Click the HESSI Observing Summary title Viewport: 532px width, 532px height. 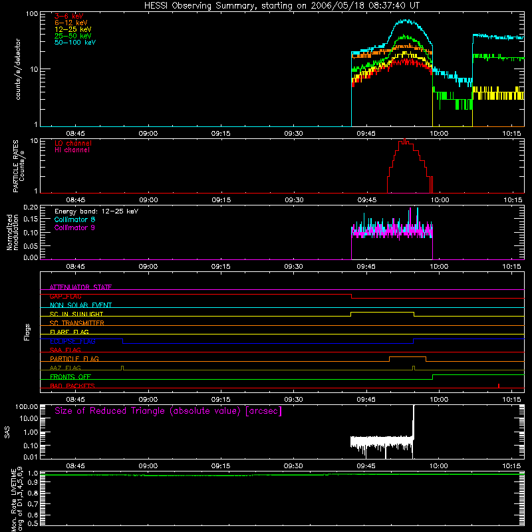(281, 6)
